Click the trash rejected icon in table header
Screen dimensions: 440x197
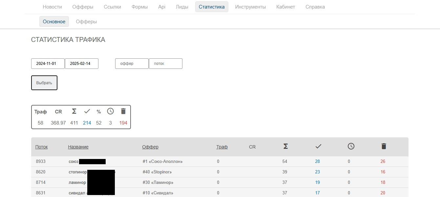384,147
